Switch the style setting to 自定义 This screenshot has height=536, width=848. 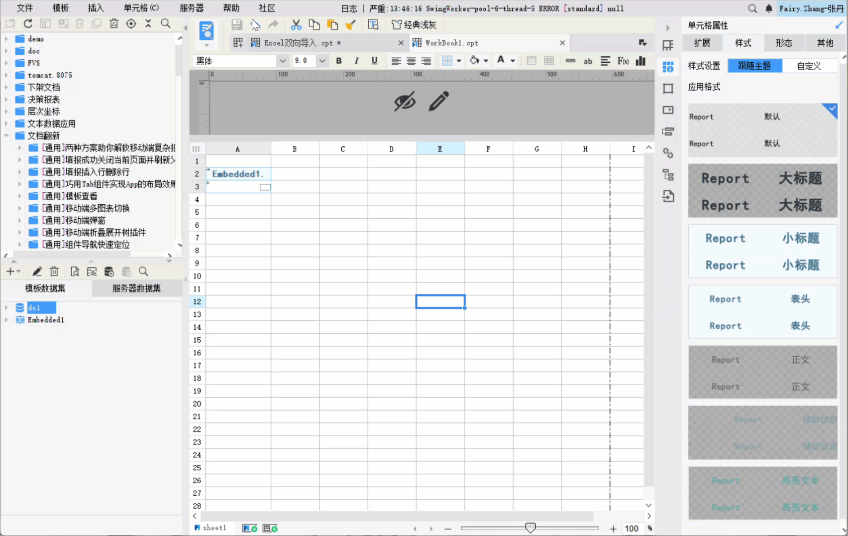809,66
